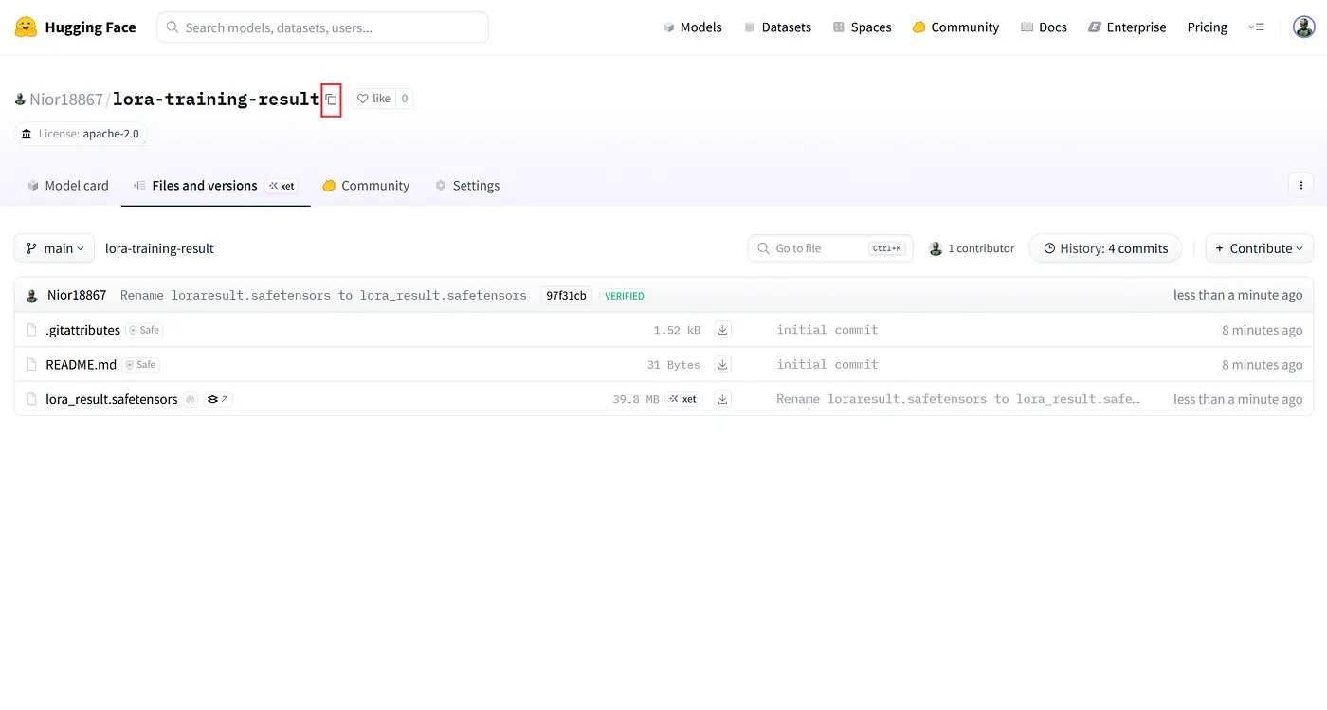Open the Settings tab
This screenshot has height=710, width=1327.
(x=466, y=186)
